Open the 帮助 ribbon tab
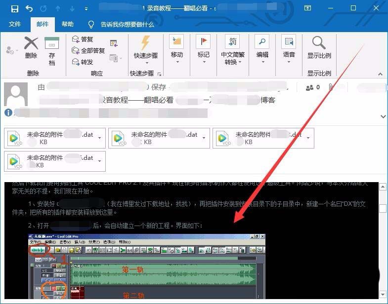This screenshot has width=388, height=304. (68, 24)
